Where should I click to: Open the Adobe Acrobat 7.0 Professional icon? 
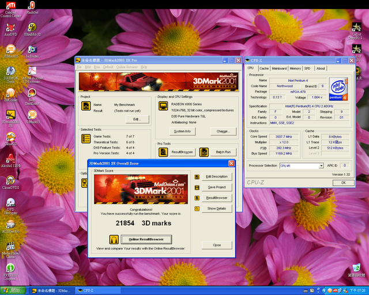tap(32, 75)
